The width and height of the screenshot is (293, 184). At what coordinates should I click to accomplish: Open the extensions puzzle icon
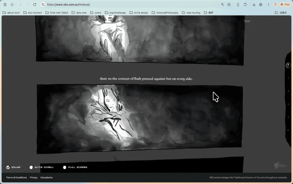click(245, 5)
